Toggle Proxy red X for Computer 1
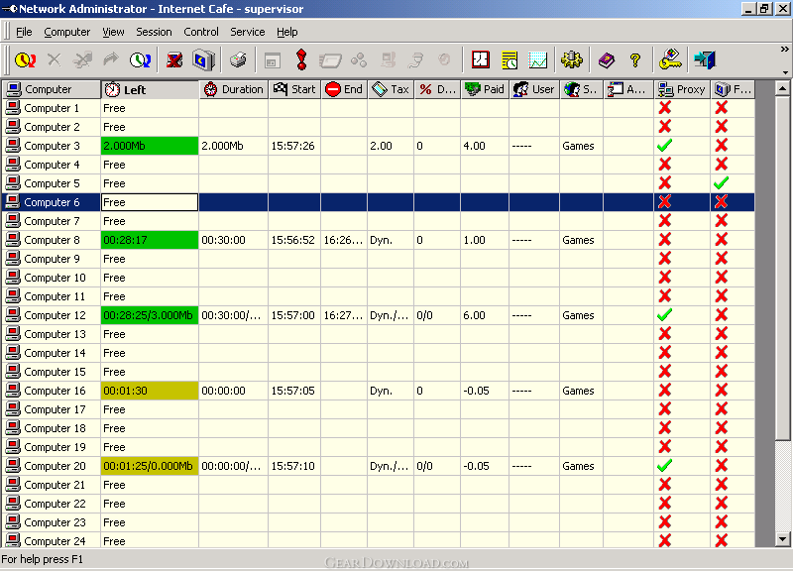The image size is (793, 571). [664, 108]
